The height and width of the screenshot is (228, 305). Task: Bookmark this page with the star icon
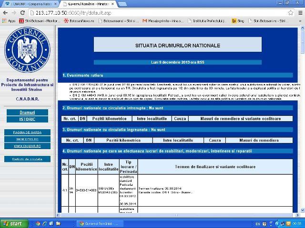(x=290, y=12)
